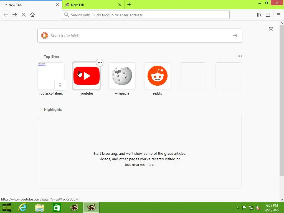Launch Internet Explorer from taskbar
This screenshot has height=213, width=284.
click(x=22, y=207)
